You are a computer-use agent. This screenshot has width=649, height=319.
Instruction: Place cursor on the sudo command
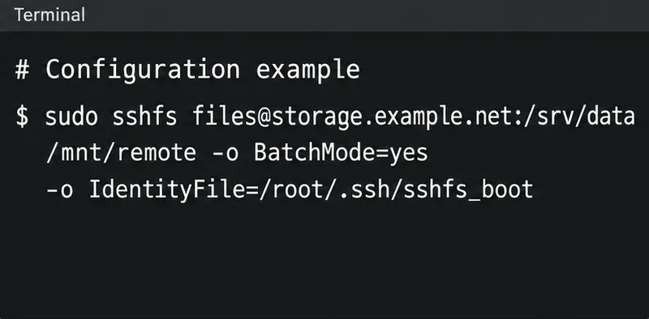pyautogui.click(x=71, y=117)
